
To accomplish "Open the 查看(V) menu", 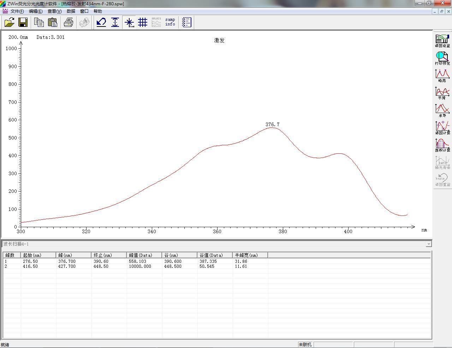I will point(54,11).
